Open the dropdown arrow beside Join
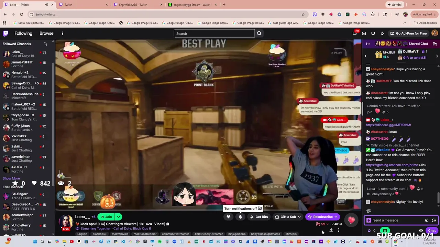This screenshot has height=247, width=440. (118, 217)
